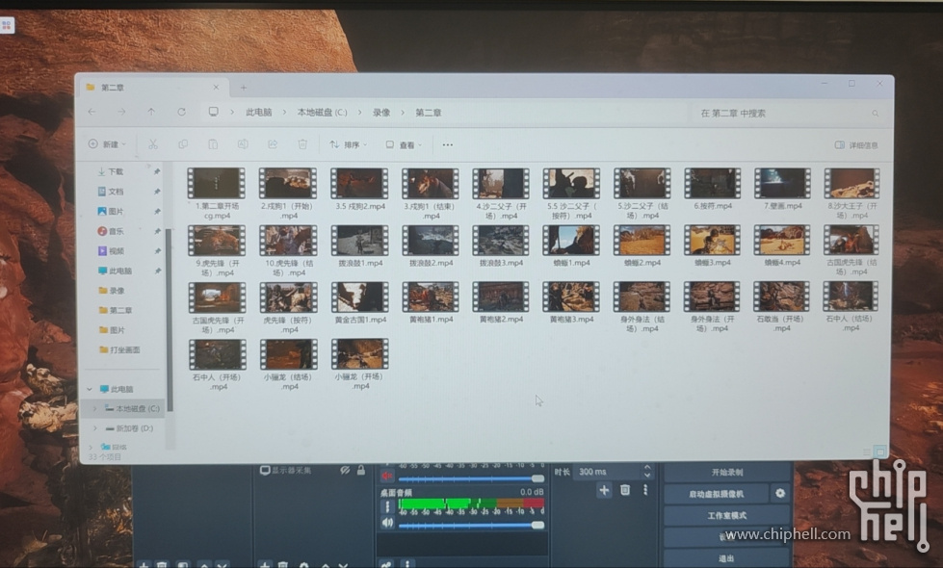Open OBS advanced audio properties gears

pyautogui.click(x=386, y=564)
